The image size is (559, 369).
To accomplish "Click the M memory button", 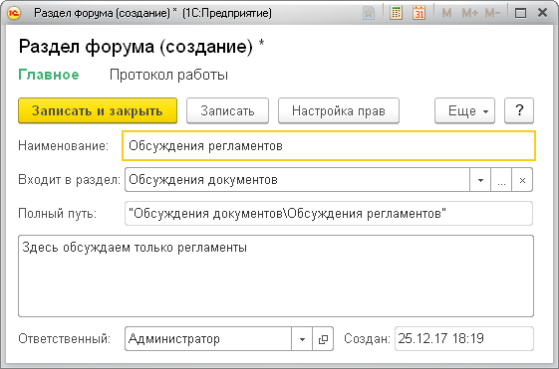I will (446, 14).
